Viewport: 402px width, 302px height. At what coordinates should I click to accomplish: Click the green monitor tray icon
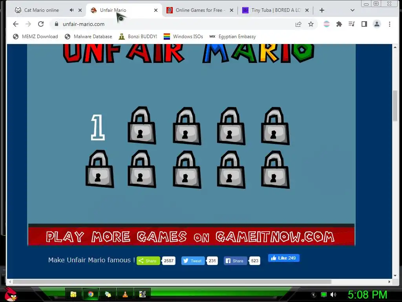[324, 295]
